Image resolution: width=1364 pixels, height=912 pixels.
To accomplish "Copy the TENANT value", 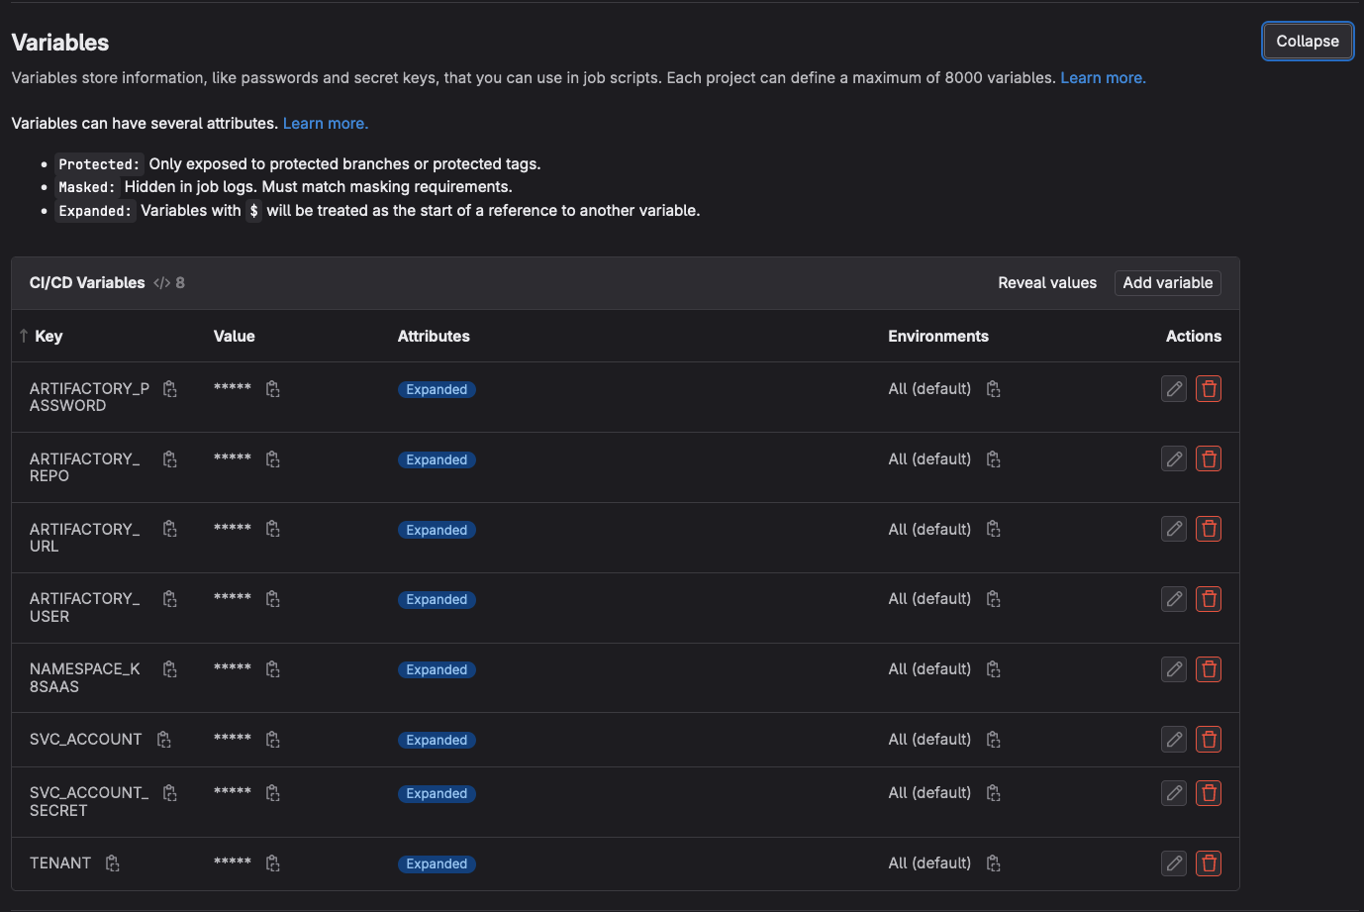I will tap(273, 863).
